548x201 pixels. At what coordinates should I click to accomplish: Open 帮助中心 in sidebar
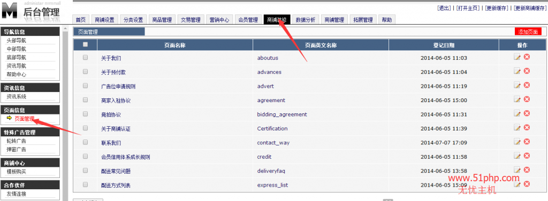coord(16,74)
